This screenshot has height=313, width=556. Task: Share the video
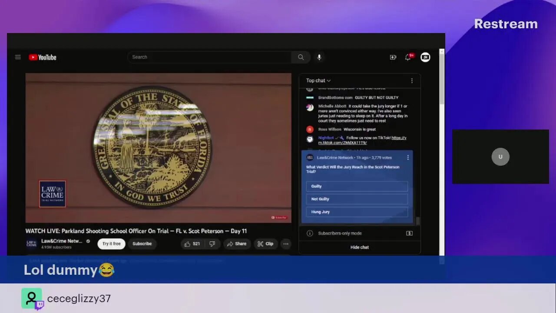[x=237, y=244]
